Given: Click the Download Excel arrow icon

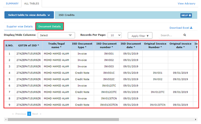Looking at the screenshot, I should (x=191, y=28).
